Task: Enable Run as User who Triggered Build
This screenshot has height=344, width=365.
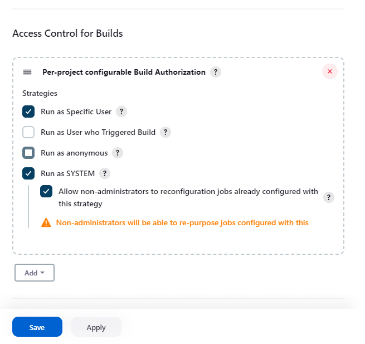Action: [x=28, y=132]
